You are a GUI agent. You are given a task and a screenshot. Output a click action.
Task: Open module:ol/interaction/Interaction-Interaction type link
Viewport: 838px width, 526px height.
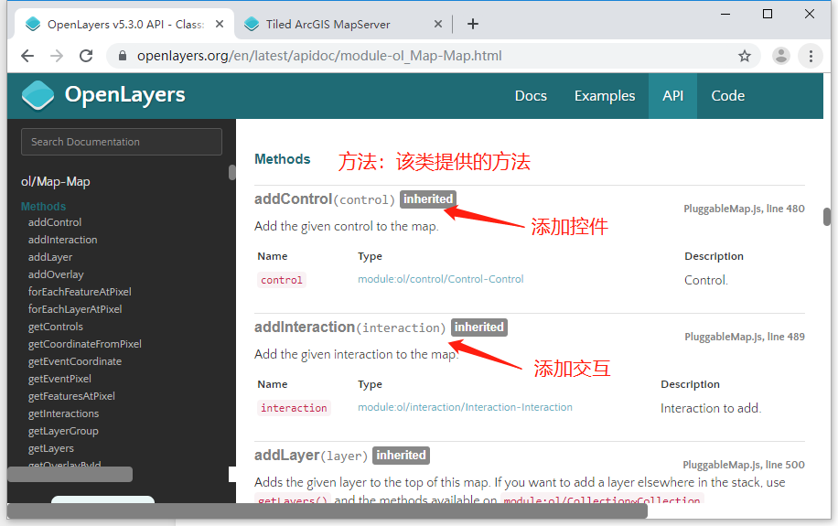click(465, 407)
